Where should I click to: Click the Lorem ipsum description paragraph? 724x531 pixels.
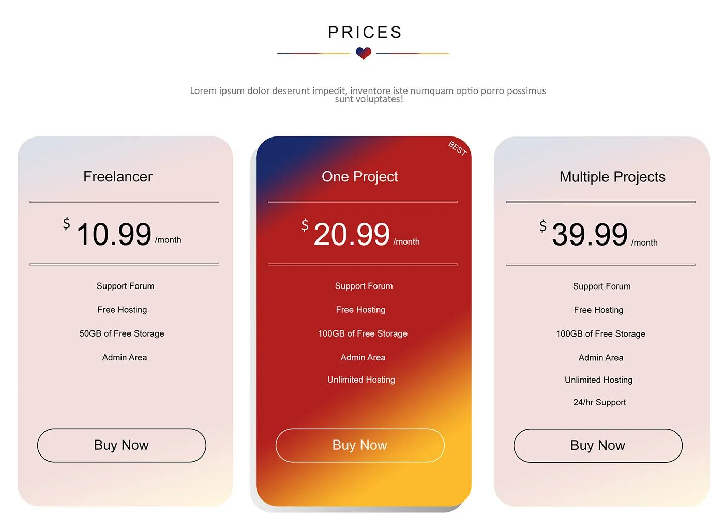(368, 95)
